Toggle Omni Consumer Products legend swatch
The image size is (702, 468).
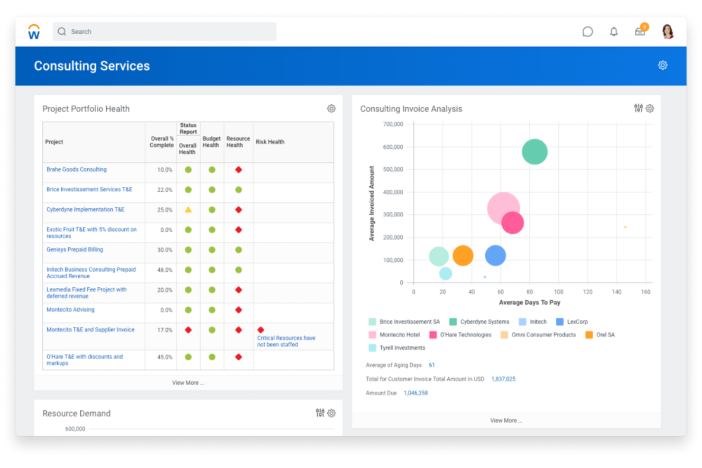click(504, 335)
